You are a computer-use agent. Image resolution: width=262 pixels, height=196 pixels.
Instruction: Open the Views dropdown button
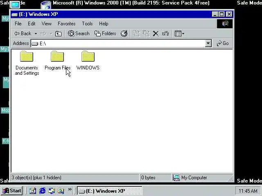click(179, 33)
